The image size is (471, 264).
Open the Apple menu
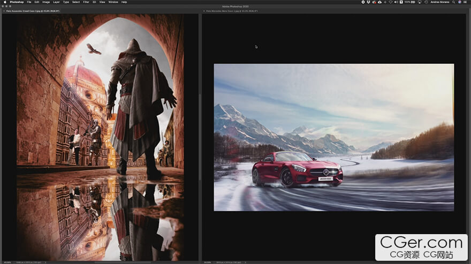[4, 2]
